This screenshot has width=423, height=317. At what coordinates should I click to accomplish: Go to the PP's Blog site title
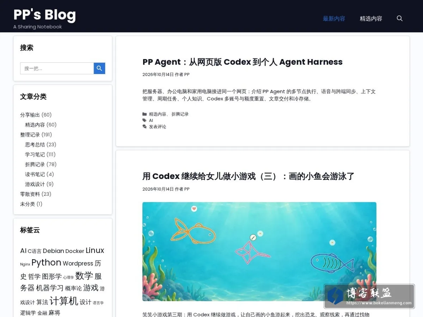coord(45,15)
